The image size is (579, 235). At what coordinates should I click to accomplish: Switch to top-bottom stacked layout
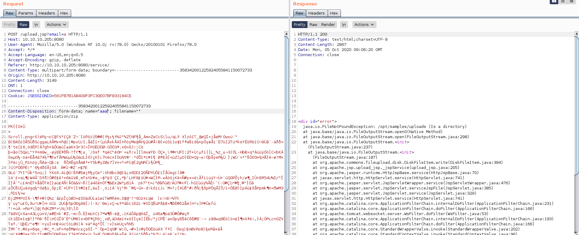click(563, 2)
